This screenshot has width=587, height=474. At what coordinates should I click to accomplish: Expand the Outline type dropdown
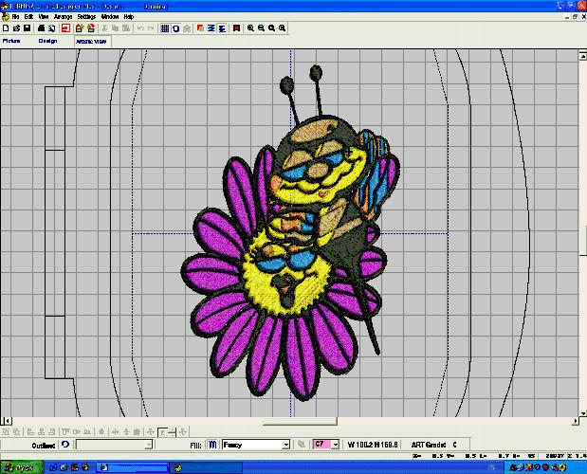coord(148,445)
